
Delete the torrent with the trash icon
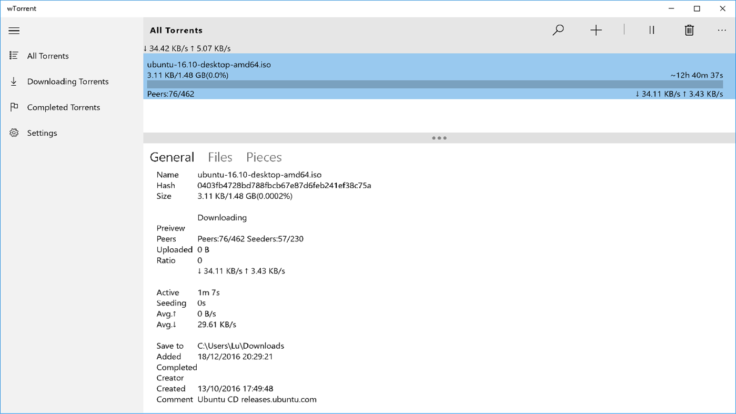[x=689, y=30]
